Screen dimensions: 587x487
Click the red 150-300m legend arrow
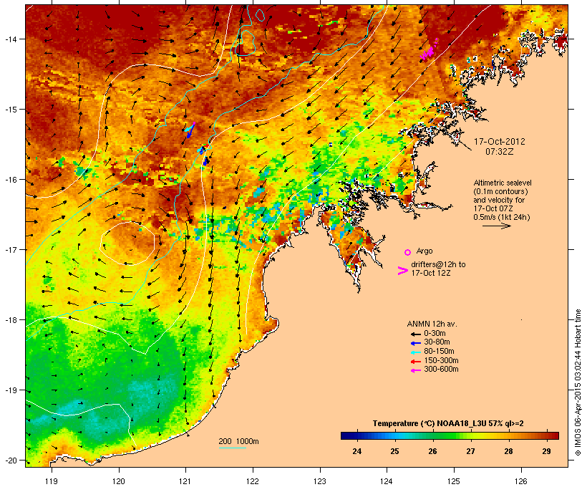[415, 362]
